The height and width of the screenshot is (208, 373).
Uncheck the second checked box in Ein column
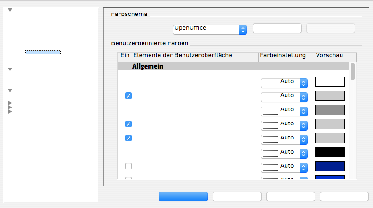tap(128, 124)
